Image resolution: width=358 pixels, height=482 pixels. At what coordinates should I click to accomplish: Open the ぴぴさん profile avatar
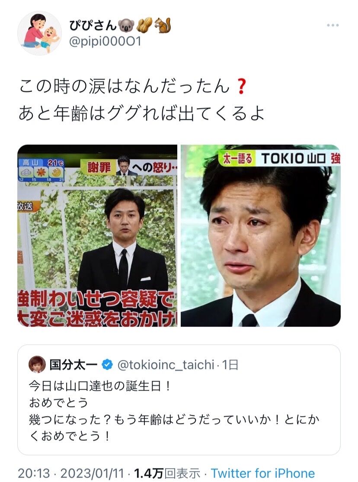[39, 33]
